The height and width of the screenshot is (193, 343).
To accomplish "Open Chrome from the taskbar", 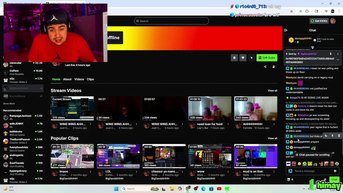I will (188, 189).
